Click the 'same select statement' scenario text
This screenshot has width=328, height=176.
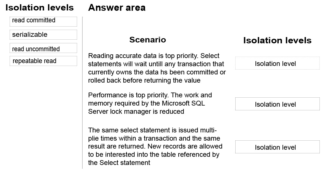[155, 146]
